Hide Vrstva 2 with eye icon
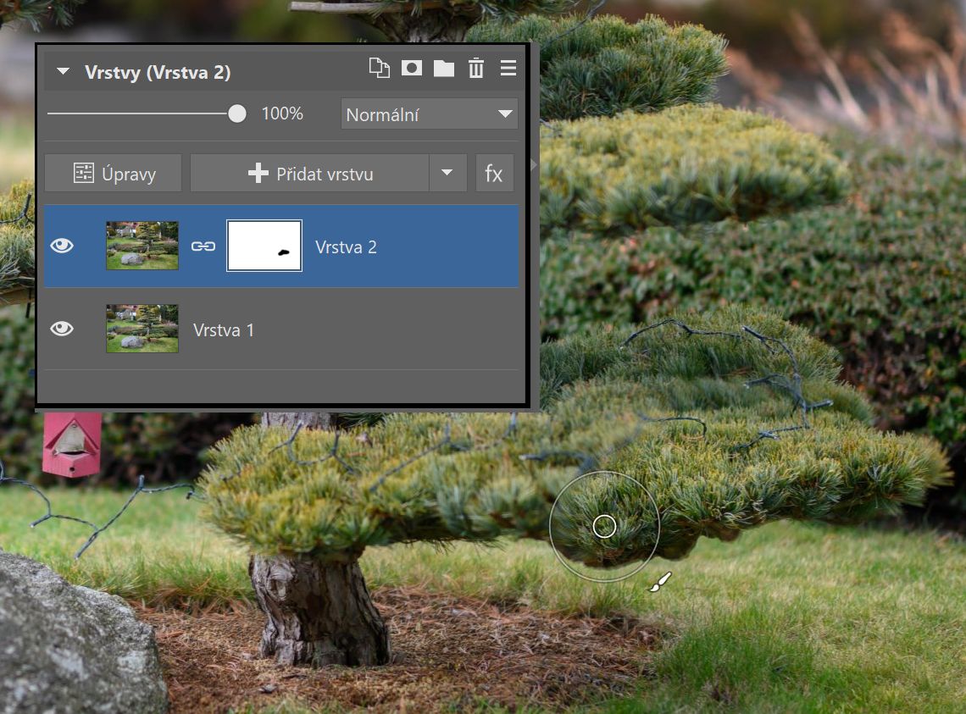Viewport: 966px width, 714px height. tap(62, 246)
